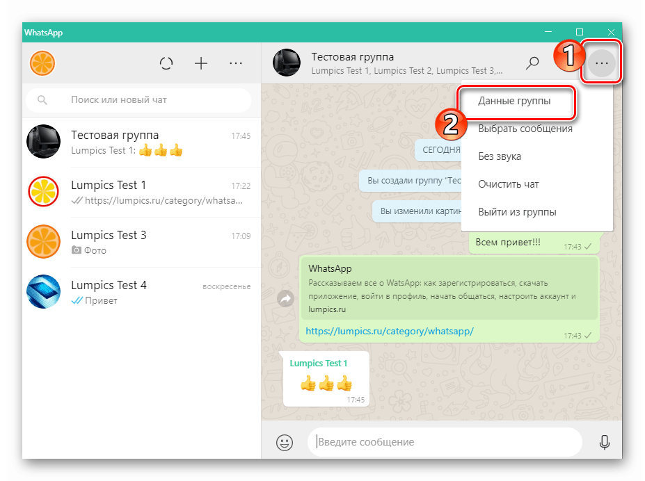Click the Тестовая группа title in the chat header
This screenshot has height=481, width=645.
353,57
